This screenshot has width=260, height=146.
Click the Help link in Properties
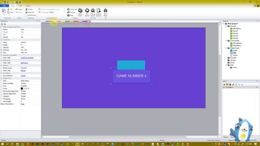coord(22,104)
